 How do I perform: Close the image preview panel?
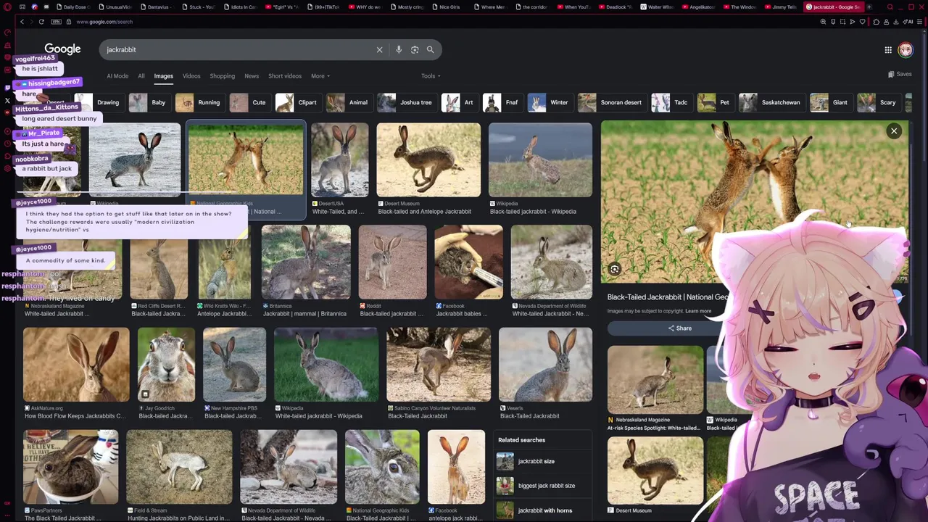[x=894, y=131]
